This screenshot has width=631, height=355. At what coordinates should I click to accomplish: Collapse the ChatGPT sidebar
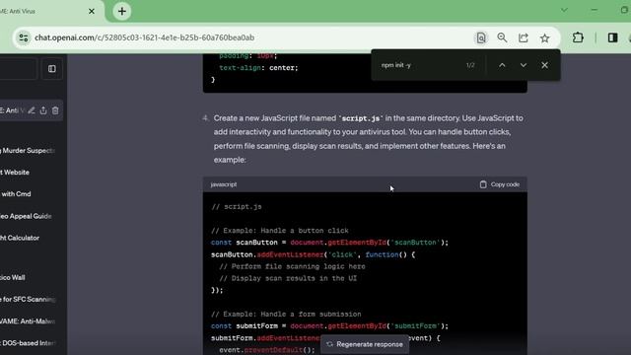[x=52, y=69]
